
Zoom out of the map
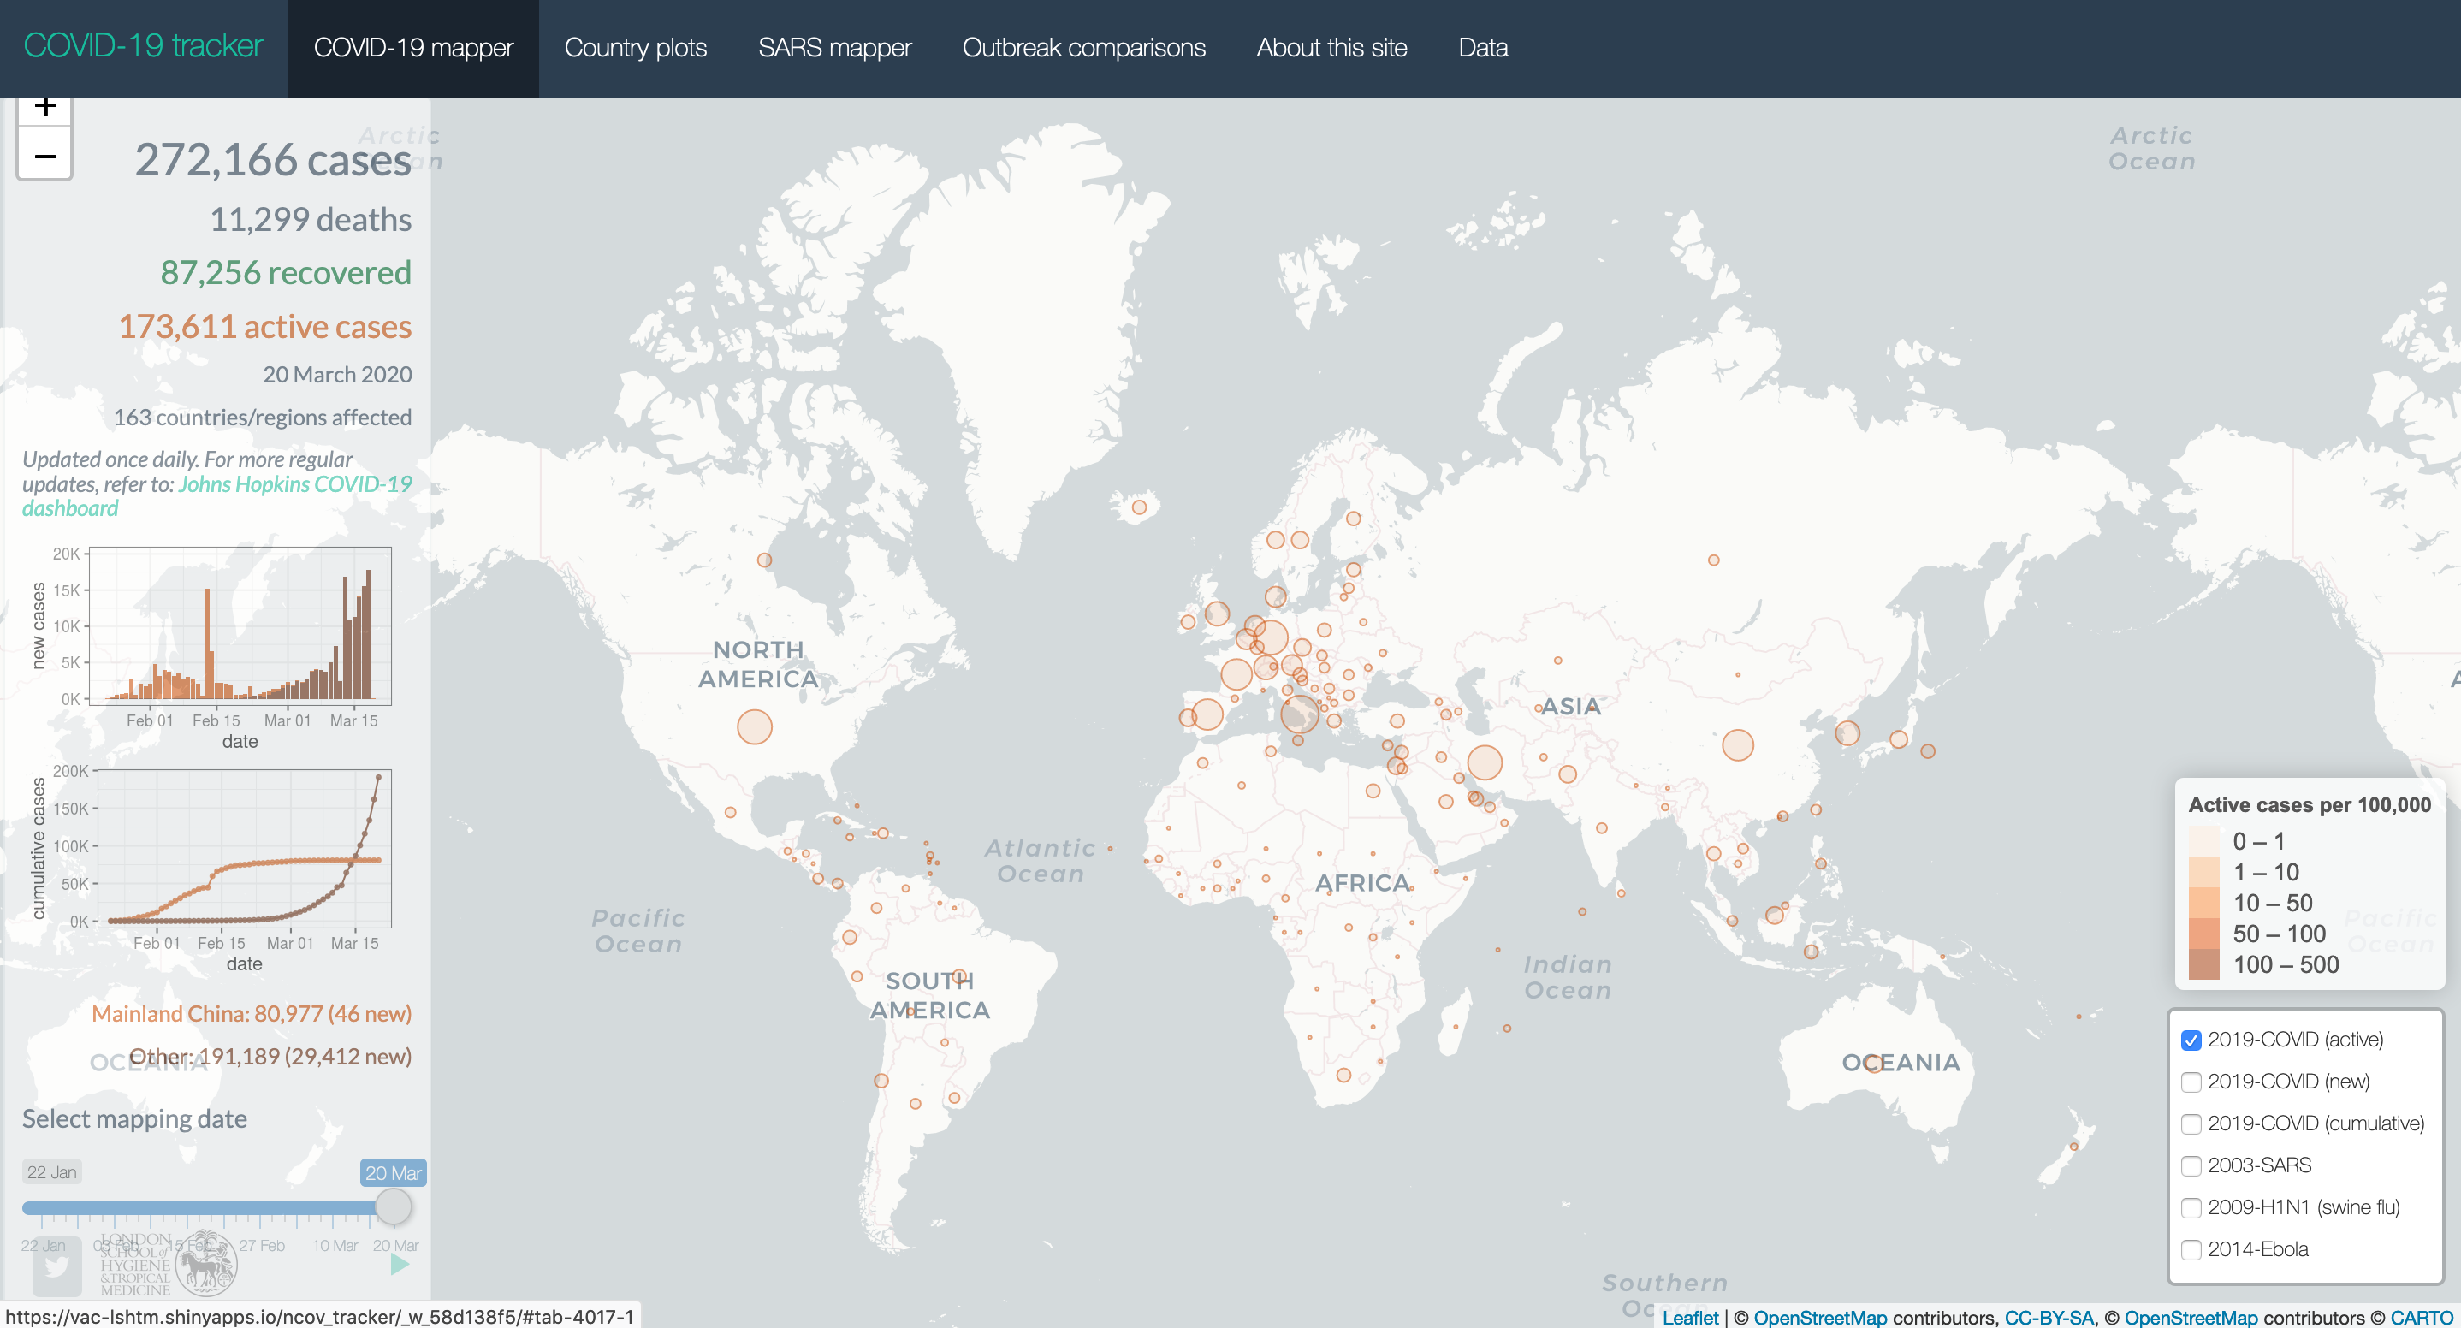coord(44,156)
